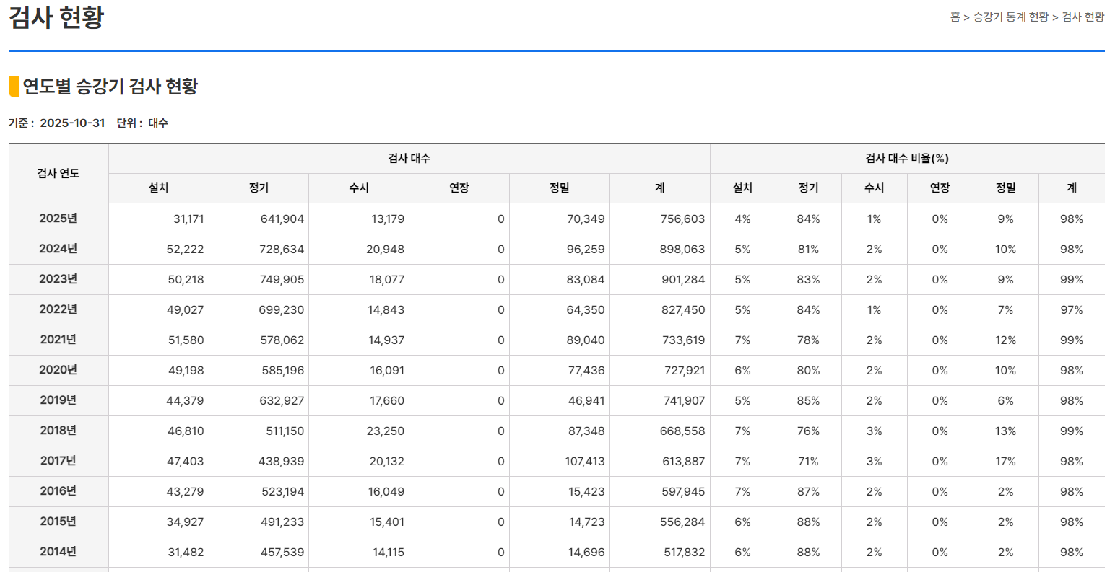
Task: Click value 96,259 in 2024년 row
Action: (586, 250)
